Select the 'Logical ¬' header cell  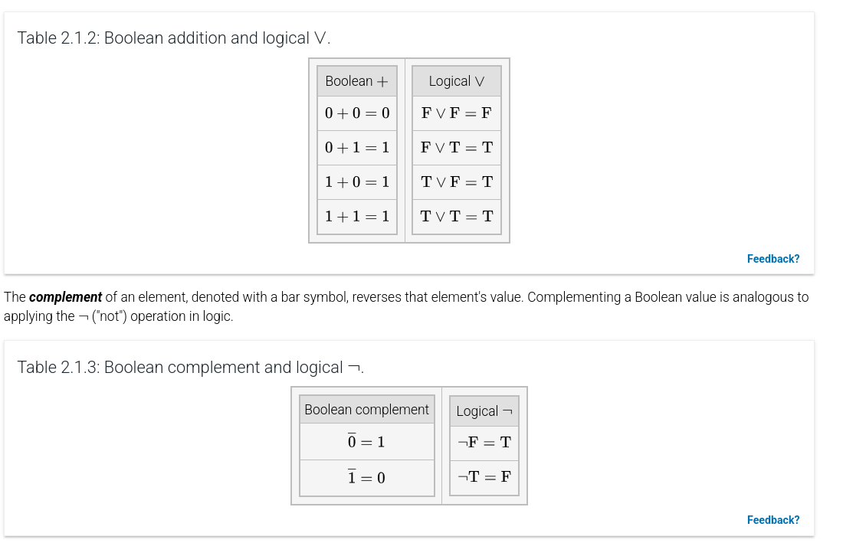(484, 411)
